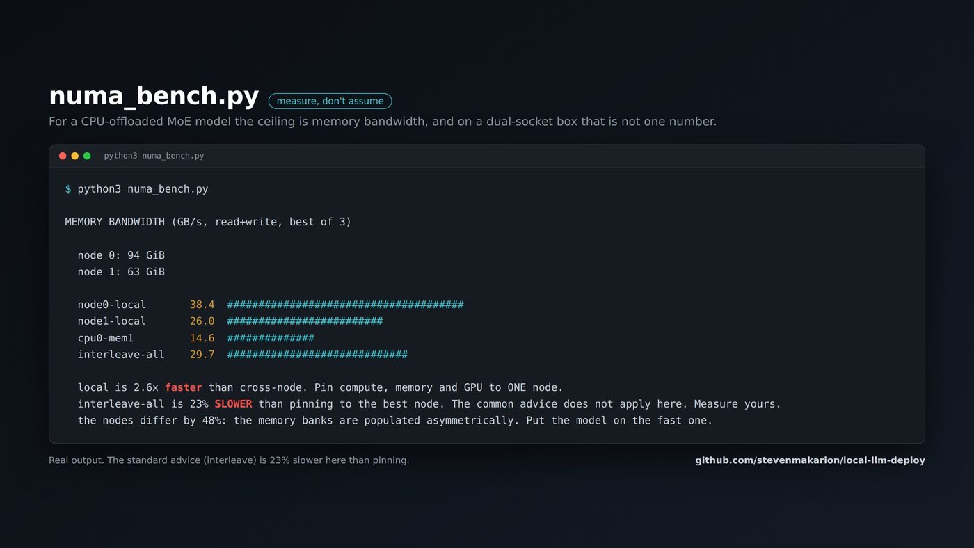Screen dimensions: 974x548
Task: Select the 'node 1: 63 GiB' line
Action: (121, 272)
